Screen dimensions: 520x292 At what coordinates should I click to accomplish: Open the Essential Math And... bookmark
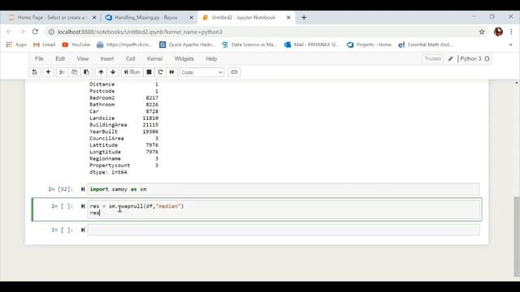pos(426,45)
